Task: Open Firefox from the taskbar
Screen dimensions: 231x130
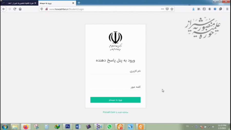Action: [26, 127]
